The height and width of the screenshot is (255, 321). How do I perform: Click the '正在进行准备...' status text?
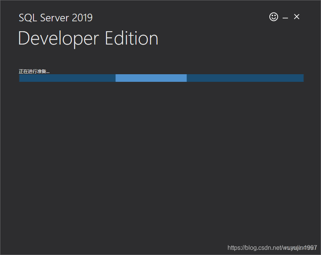pyautogui.click(x=34, y=72)
